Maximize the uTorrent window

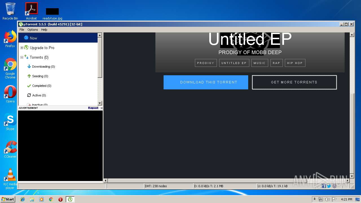[x=346, y=24]
